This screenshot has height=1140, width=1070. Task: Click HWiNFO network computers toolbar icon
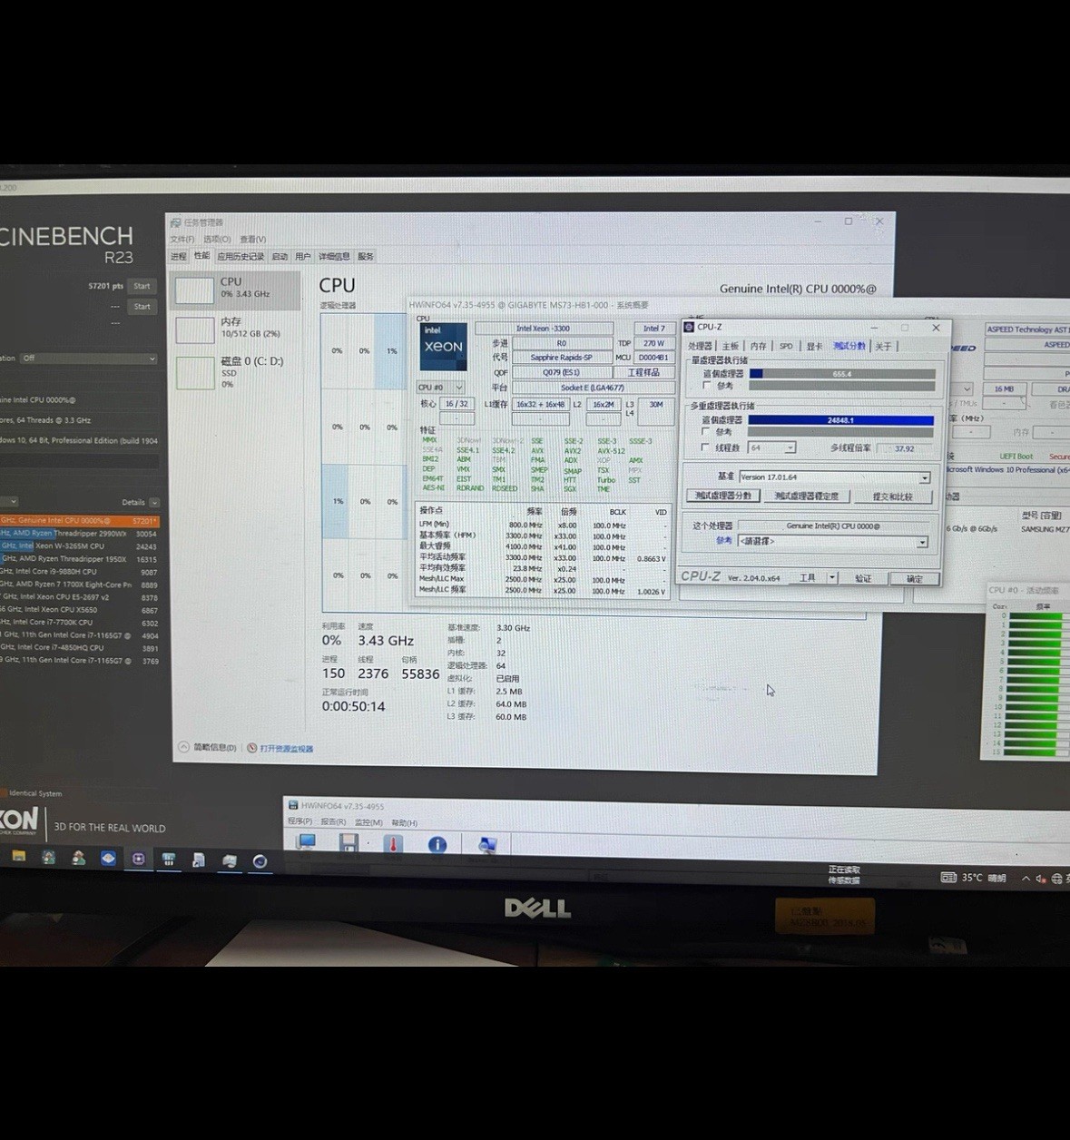point(487,845)
